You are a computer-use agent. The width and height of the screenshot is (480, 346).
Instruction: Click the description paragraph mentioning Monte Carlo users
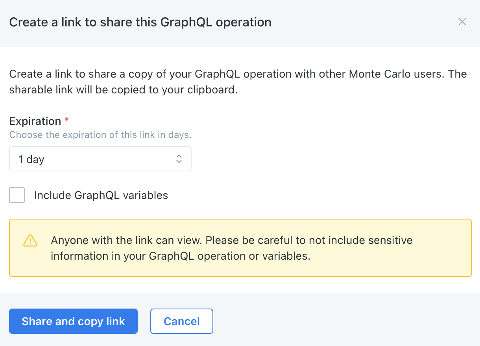coord(238,74)
